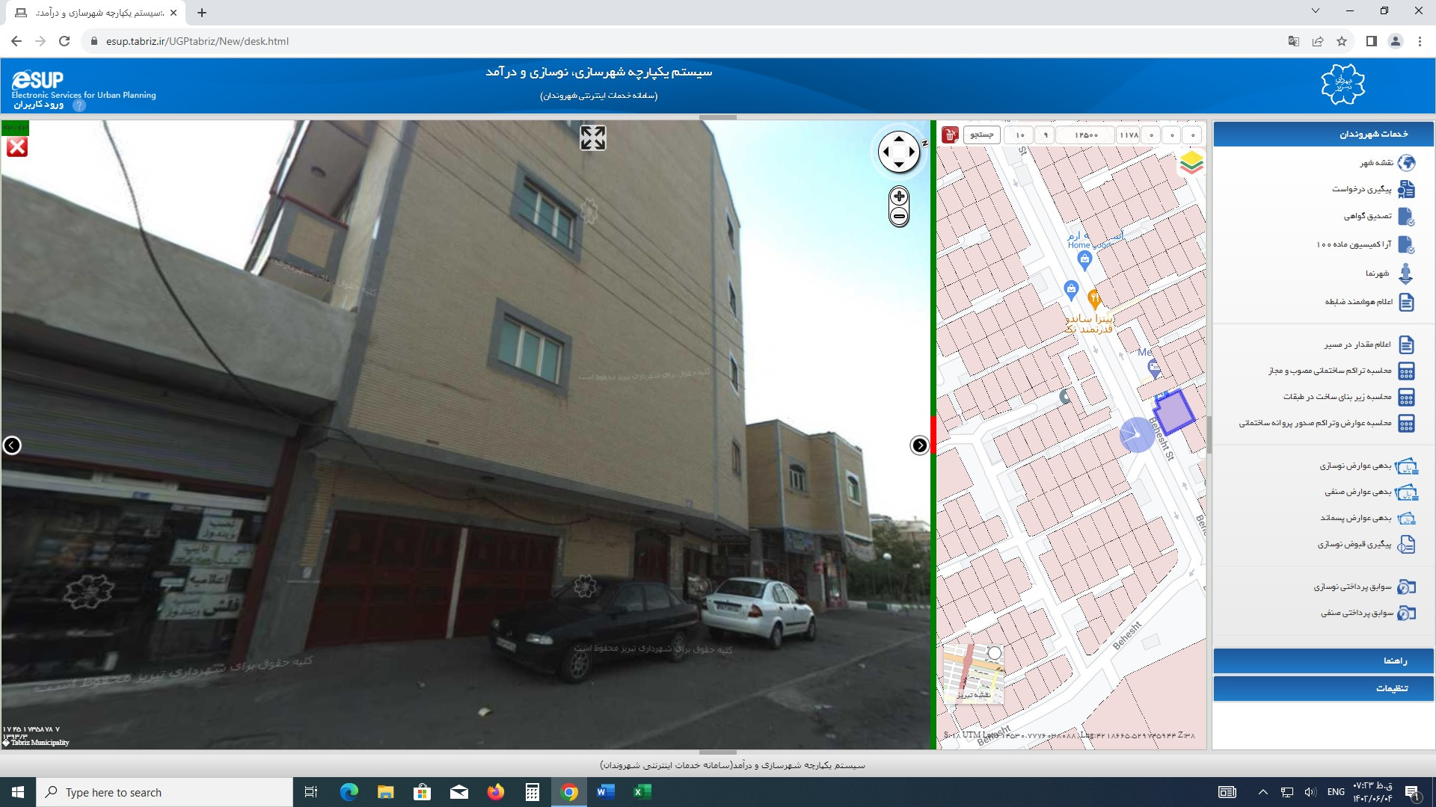The width and height of the screenshot is (1436, 807).
Task: Click the fullscreen expand icon on panorama
Action: tap(592, 137)
